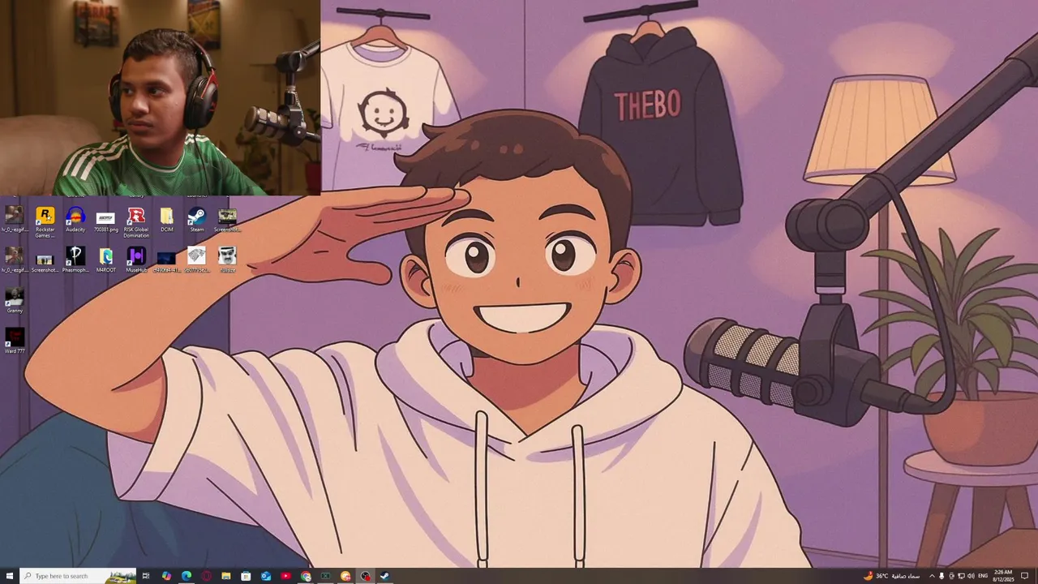
Task: Open the clock and calendar flyout
Action: [1004, 576]
